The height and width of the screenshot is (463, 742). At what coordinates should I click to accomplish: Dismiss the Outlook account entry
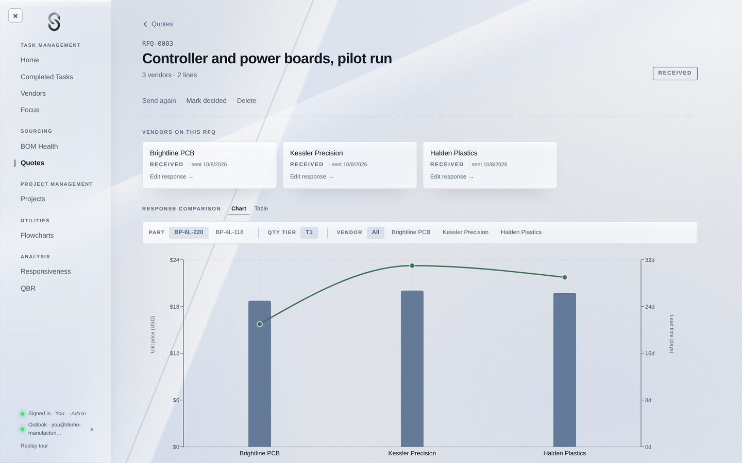tap(92, 429)
